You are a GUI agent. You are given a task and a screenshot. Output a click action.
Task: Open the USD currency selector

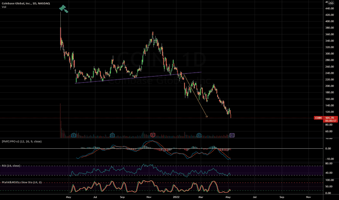click(x=331, y=3)
